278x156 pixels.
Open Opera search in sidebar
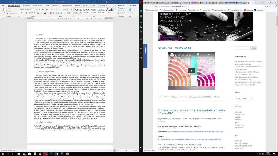coord(141,22)
